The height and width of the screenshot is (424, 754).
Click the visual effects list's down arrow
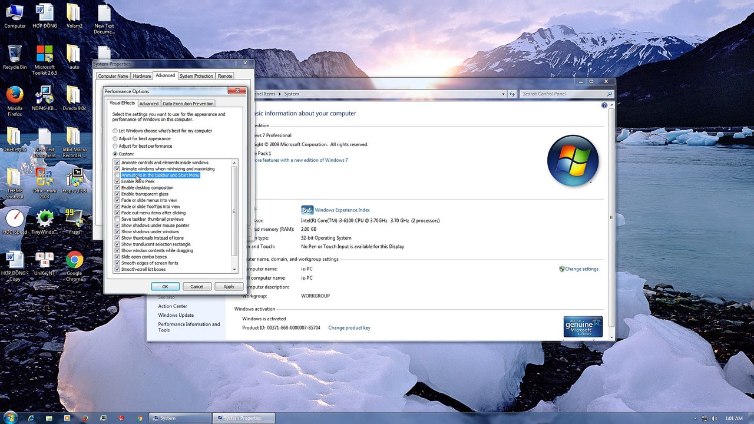click(x=234, y=270)
